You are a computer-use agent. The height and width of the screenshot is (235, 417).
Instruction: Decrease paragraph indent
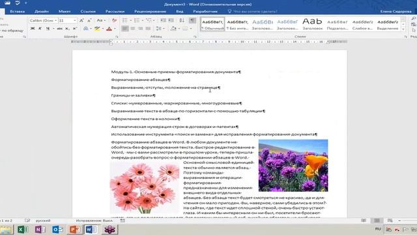[x=163, y=20]
